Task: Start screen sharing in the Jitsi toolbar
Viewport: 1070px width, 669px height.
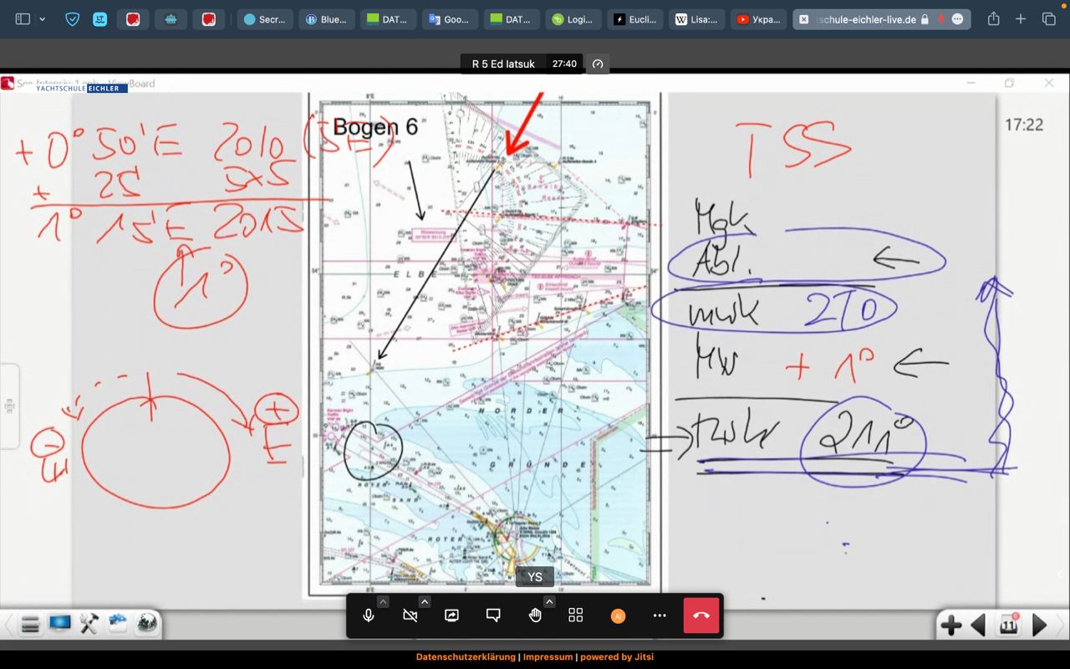Action: (x=451, y=615)
